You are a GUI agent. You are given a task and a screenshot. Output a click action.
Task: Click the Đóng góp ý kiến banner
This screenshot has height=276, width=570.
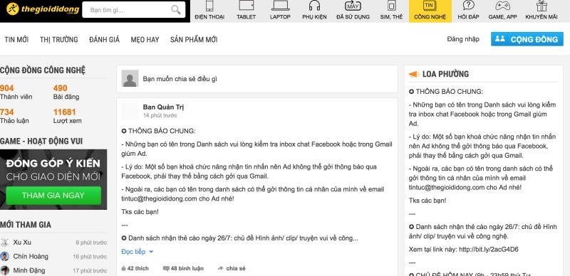click(x=53, y=179)
